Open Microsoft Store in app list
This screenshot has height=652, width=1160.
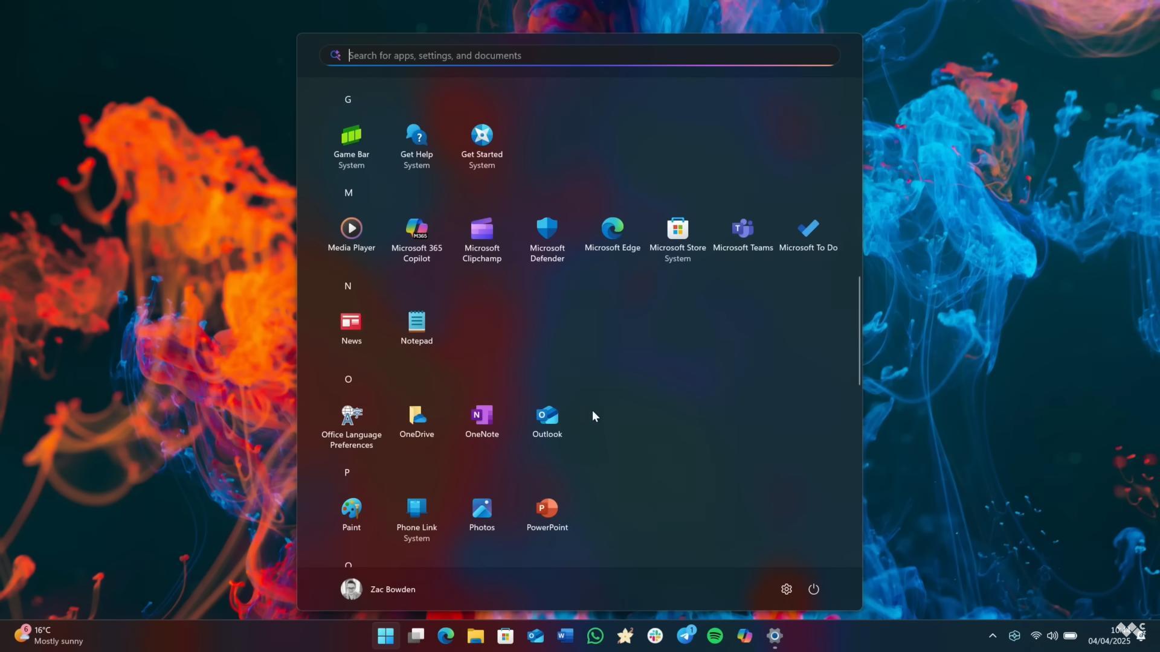point(677,240)
